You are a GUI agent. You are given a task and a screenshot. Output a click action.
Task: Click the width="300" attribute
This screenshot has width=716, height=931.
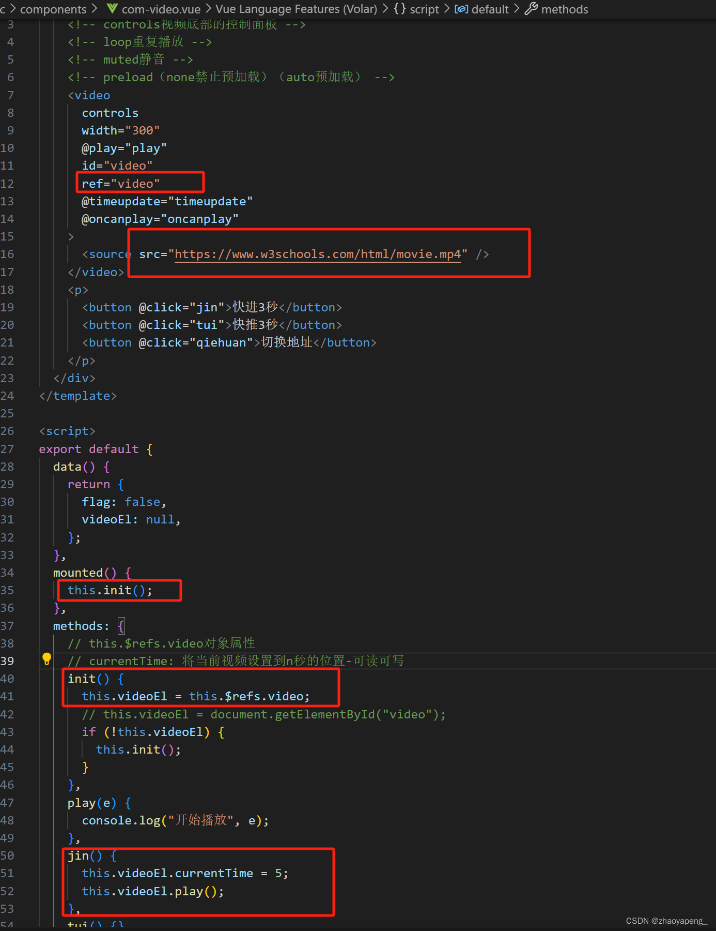121,130
